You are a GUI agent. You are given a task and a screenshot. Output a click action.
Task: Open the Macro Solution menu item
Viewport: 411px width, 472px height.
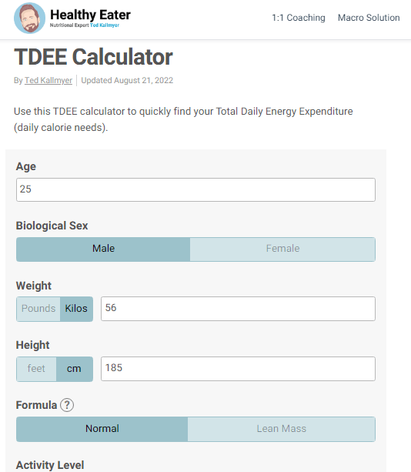(369, 18)
